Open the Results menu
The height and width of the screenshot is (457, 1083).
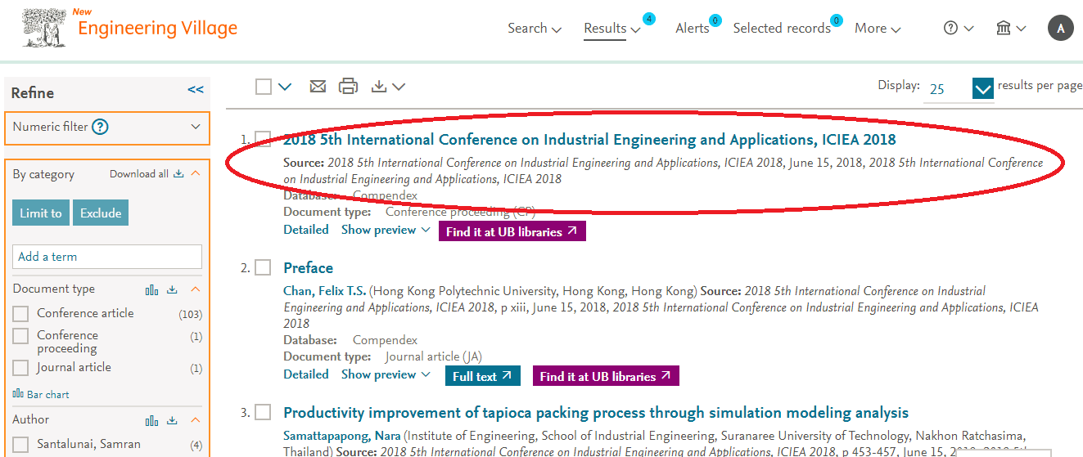[611, 28]
